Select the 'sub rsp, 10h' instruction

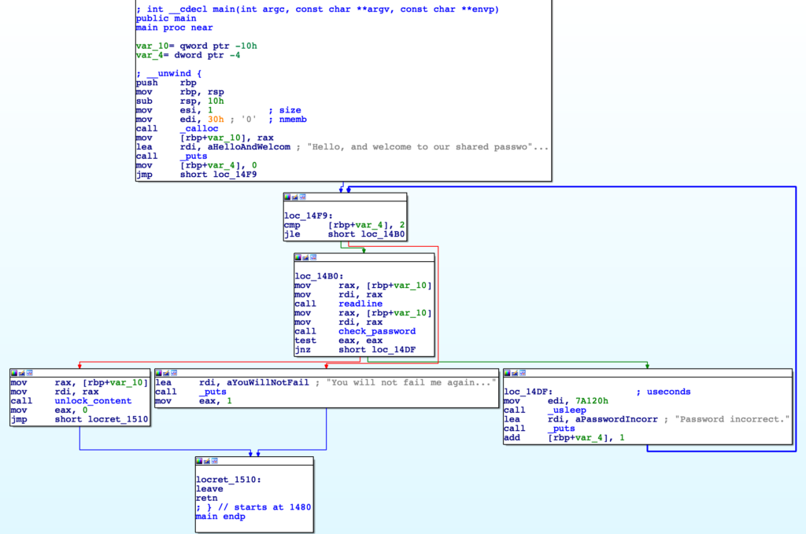click(180, 101)
